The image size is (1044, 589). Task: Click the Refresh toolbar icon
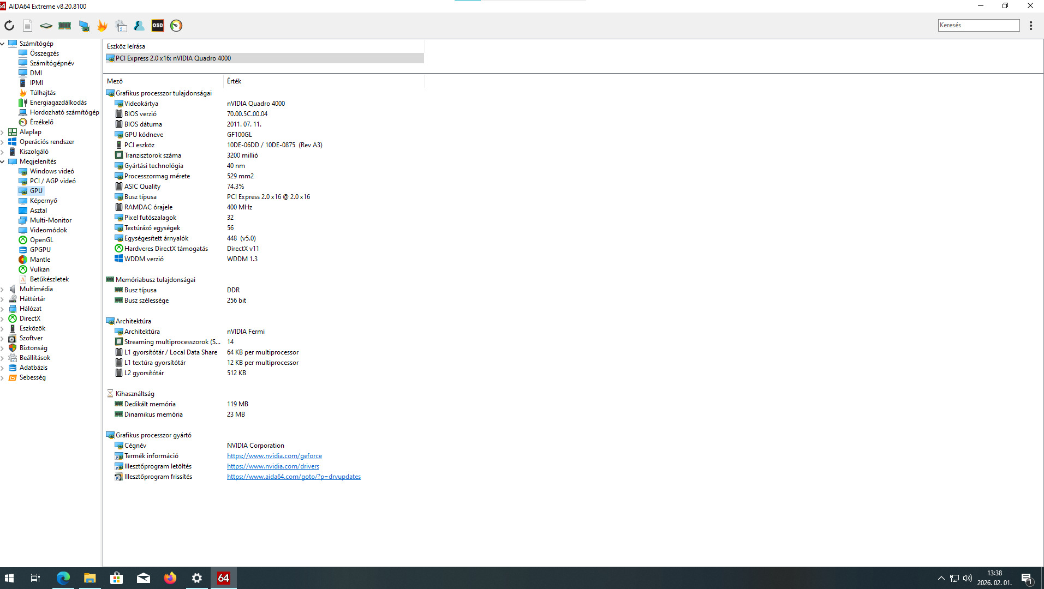coord(9,26)
